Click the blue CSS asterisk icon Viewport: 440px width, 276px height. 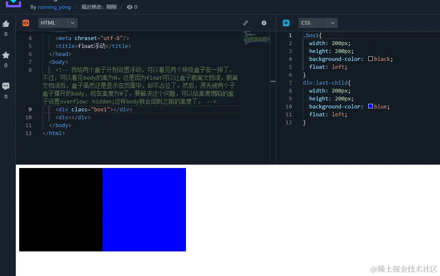[286, 23]
